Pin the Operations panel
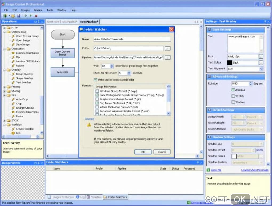Screen dimensions: 272x206 tap(39, 22)
